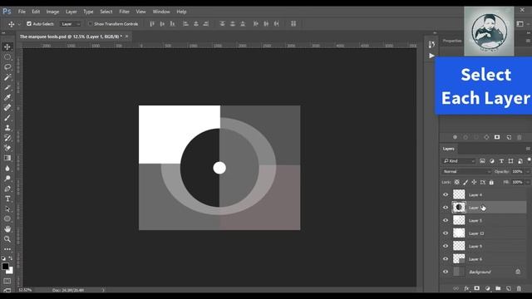Create new fill or adjustment layer

488,288
